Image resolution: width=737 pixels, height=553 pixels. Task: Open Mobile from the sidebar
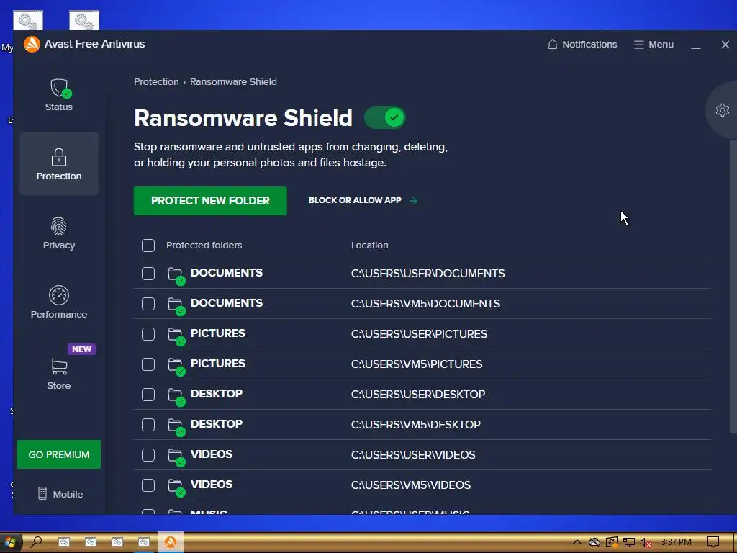pos(60,494)
